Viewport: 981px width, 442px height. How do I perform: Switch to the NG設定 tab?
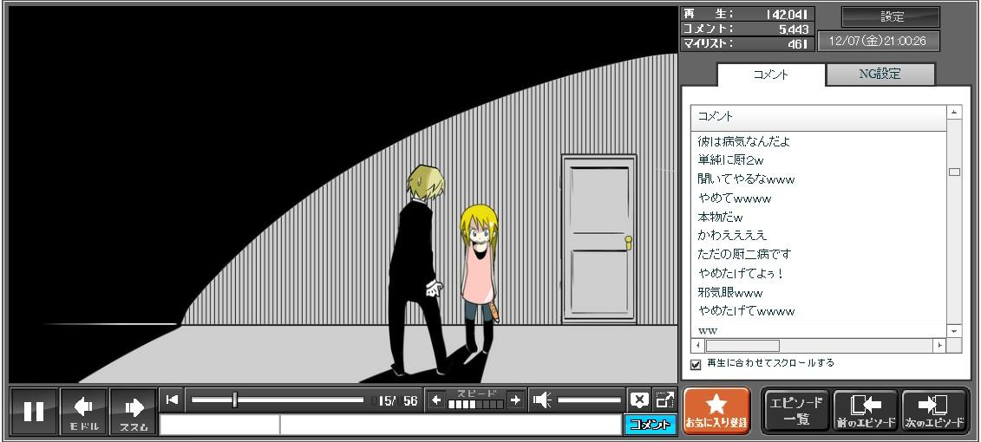(x=880, y=75)
